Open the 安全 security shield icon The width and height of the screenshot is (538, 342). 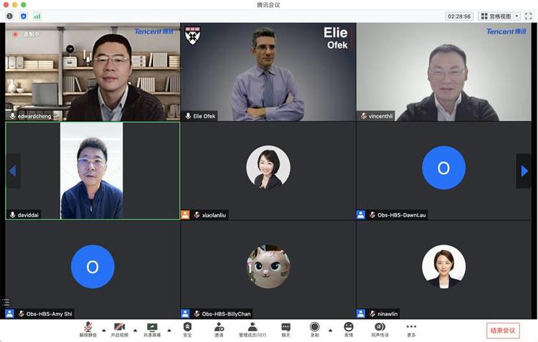pyautogui.click(x=187, y=330)
